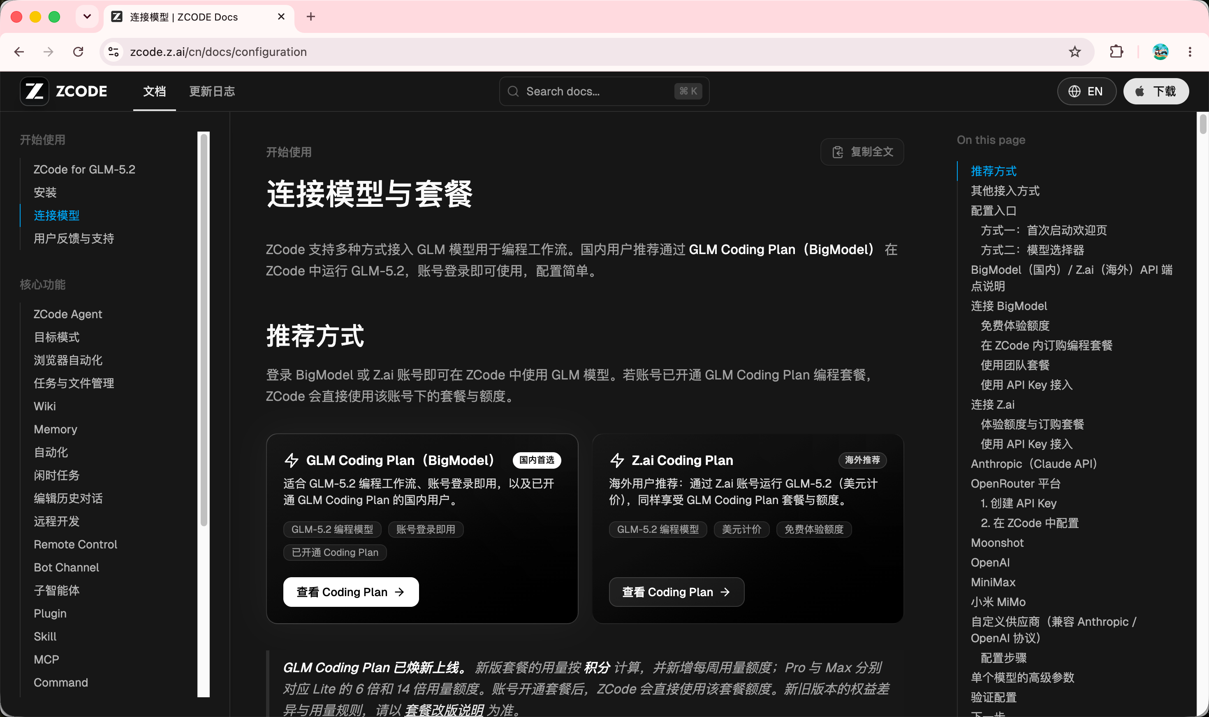Jump to 体验额度与订购套餐 section
Viewport: 1209px width, 717px height.
pyautogui.click(x=1033, y=424)
